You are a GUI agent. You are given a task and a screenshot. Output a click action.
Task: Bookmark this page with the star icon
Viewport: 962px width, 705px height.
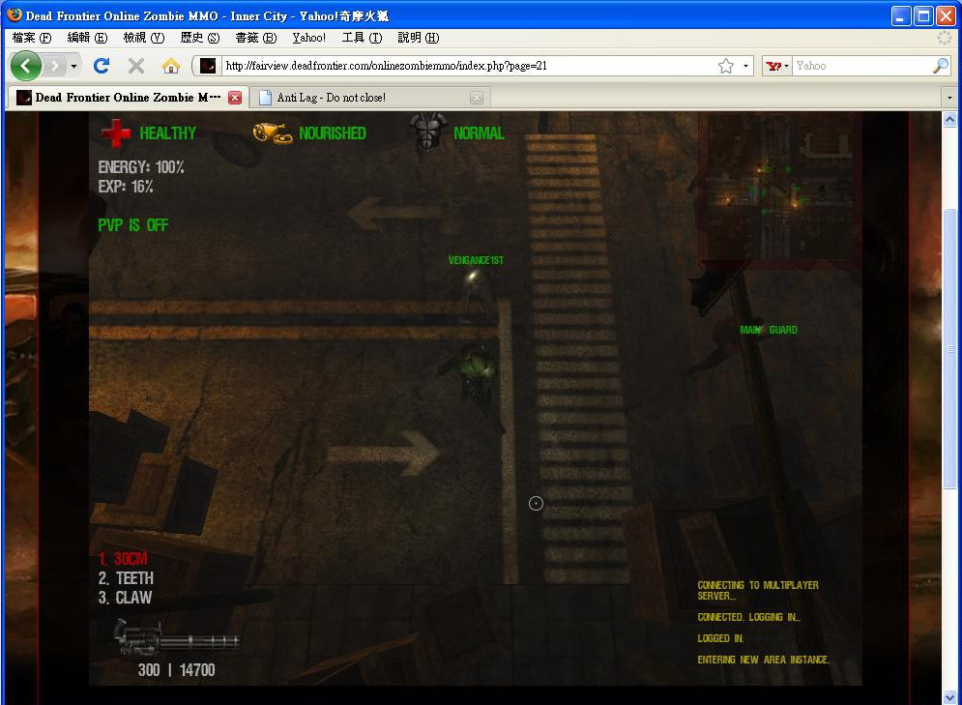[726, 66]
